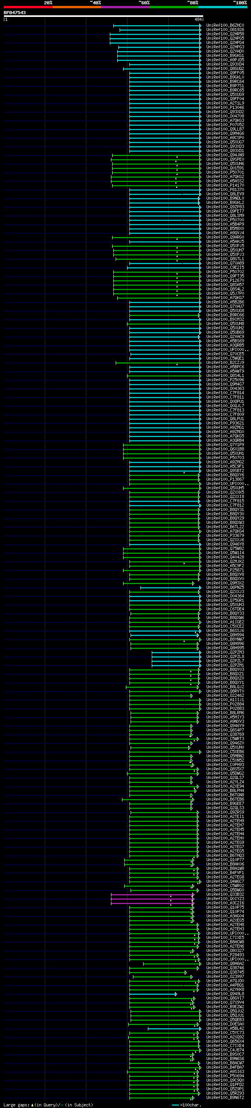Select hit label UniRef100_Q0IYZ3

pyautogui.click(x=225, y=899)
